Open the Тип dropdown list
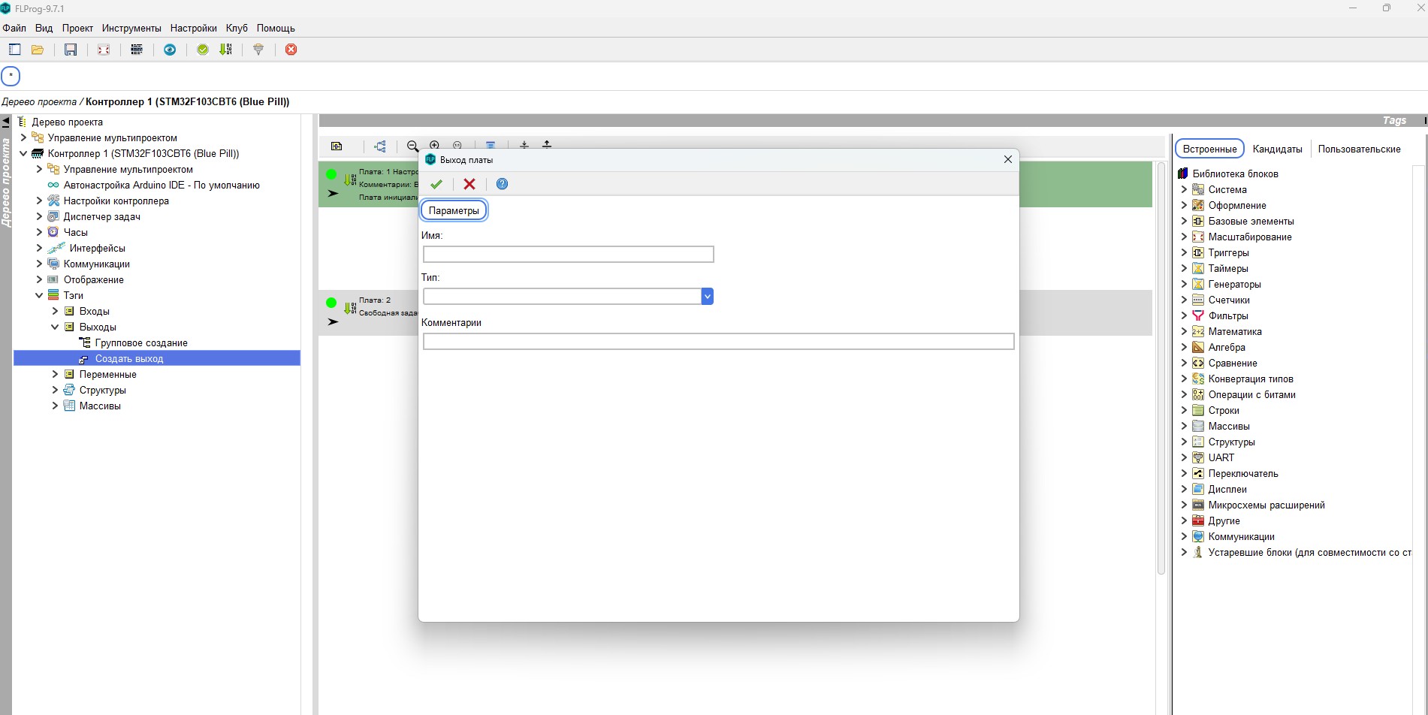The width and height of the screenshot is (1428, 715). (x=708, y=297)
